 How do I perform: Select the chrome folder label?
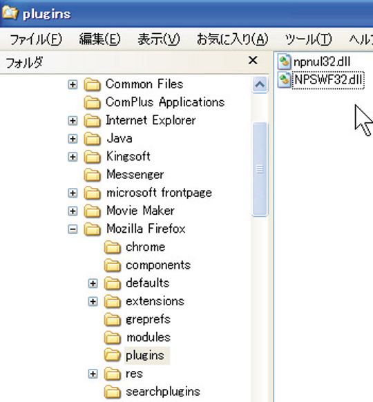pyautogui.click(x=145, y=247)
